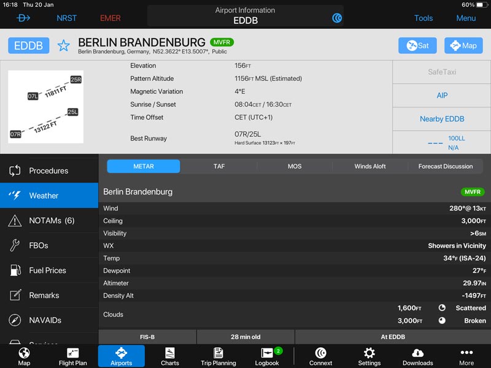Select the Weather lightning icon
Viewport: 491px width, 368px height.
15,196
